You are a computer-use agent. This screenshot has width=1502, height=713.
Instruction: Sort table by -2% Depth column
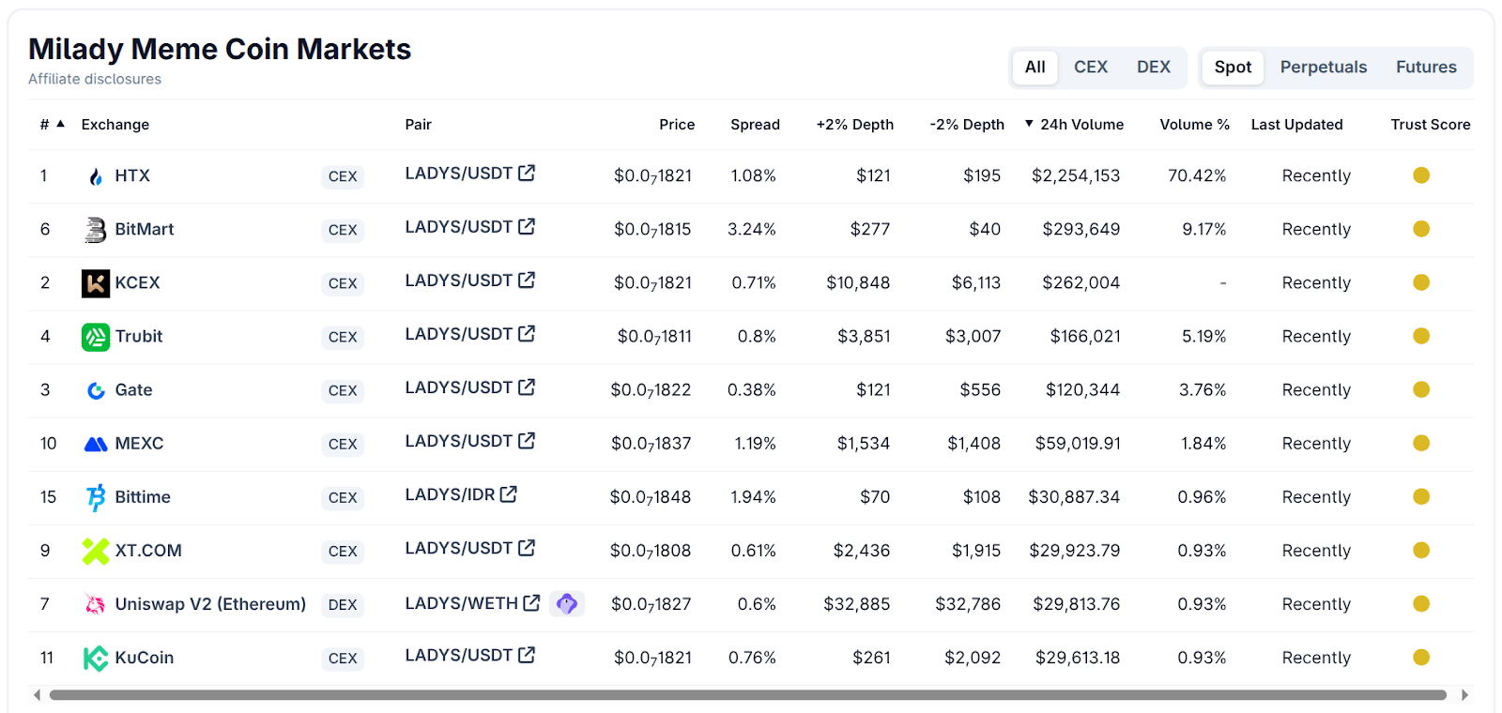967,124
